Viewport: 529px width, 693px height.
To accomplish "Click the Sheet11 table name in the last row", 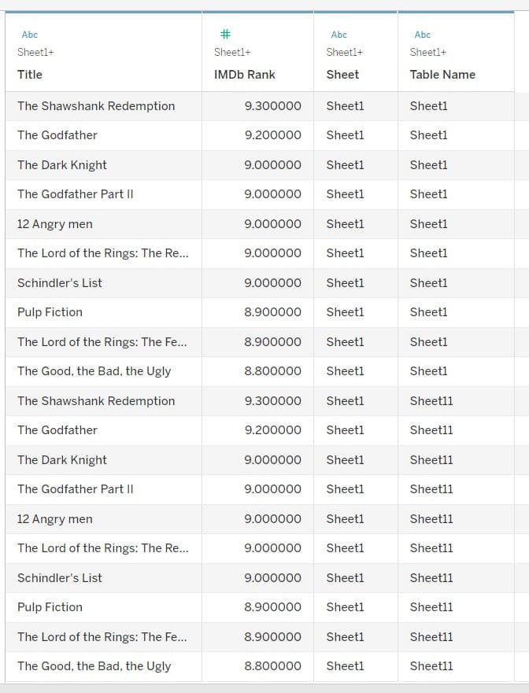I will (x=431, y=666).
